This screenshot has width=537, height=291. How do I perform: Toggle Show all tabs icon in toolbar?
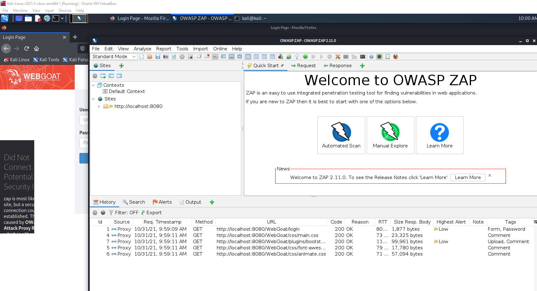(x=199, y=57)
